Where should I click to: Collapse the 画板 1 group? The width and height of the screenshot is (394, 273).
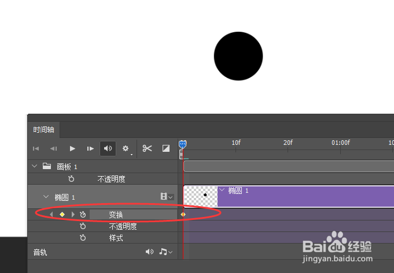coord(35,166)
